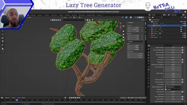Toggle lock on Location X
Screen dimensions: 187x105
click(142, 27)
